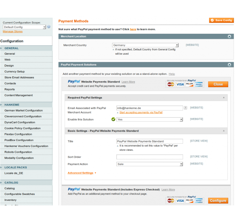Open the Help link in PayPal Payment Solutions

pyautogui.click(x=172, y=74)
